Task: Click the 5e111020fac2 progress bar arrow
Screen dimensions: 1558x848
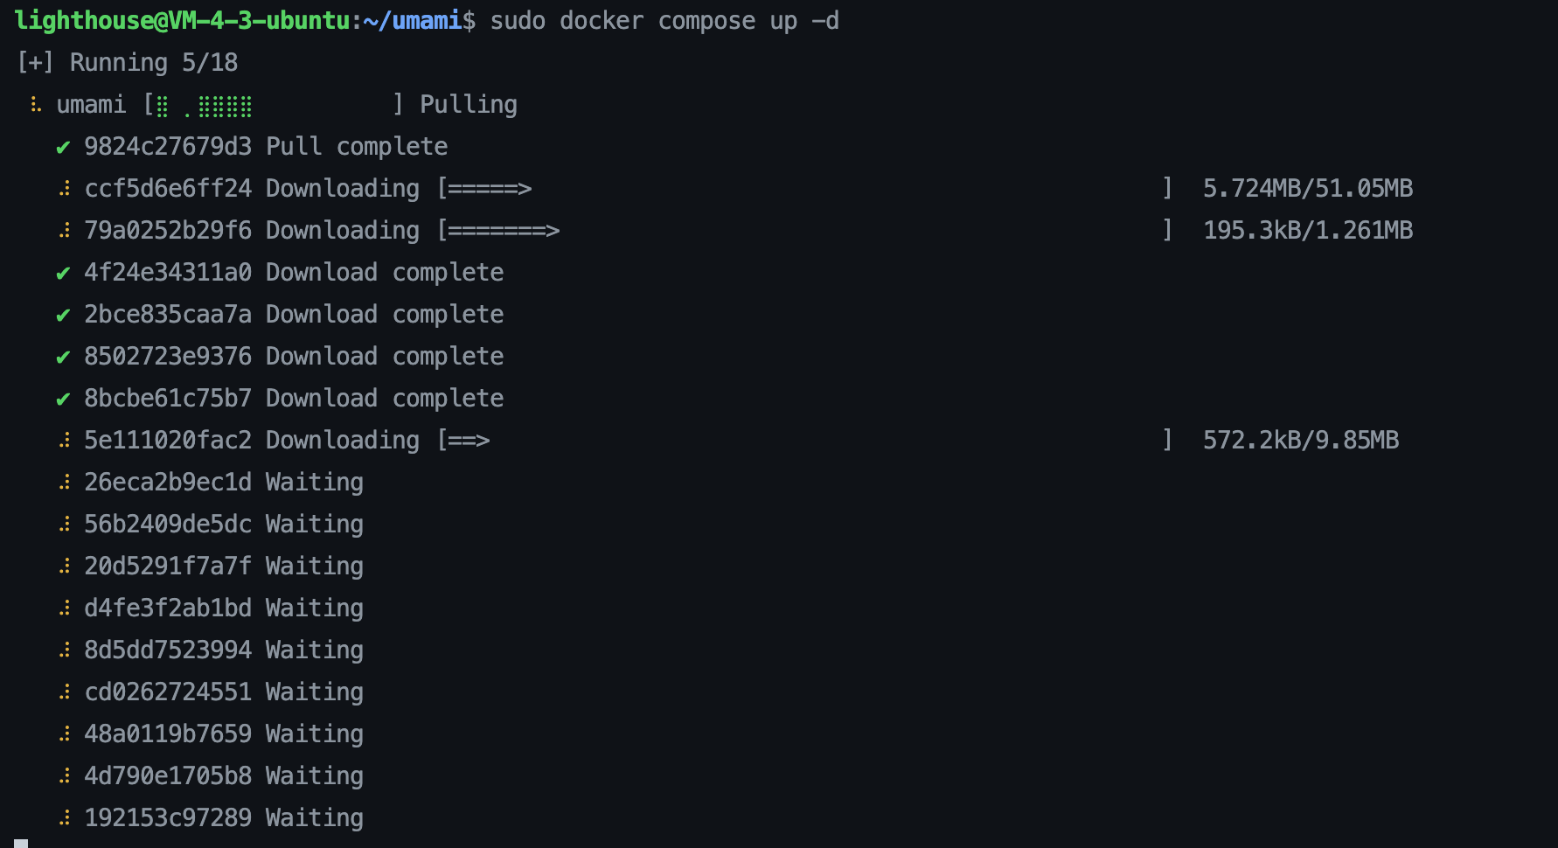Action: point(468,441)
